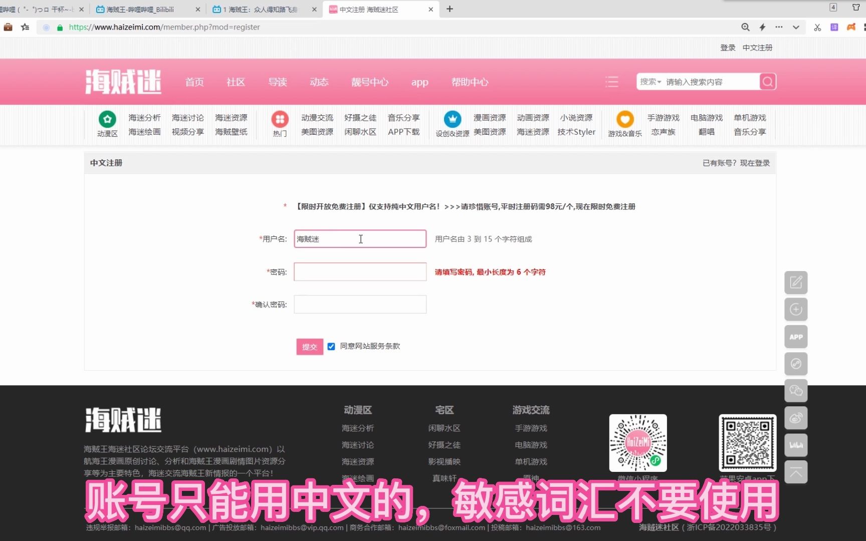Open the 手游游戏 link in category bar
866x541 pixels.
(663, 118)
